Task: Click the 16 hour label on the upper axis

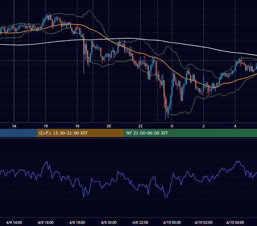Action: click(x=46, y=126)
